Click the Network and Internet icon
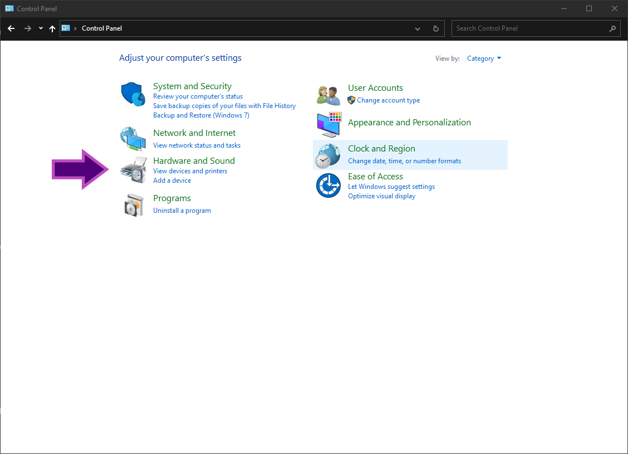The image size is (628, 454). (x=133, y=139)
